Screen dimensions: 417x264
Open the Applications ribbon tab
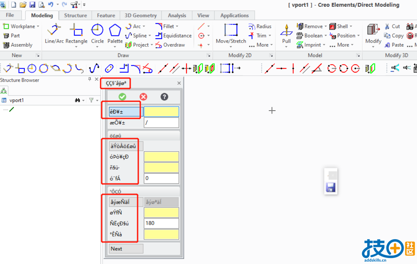pos(235,15)
